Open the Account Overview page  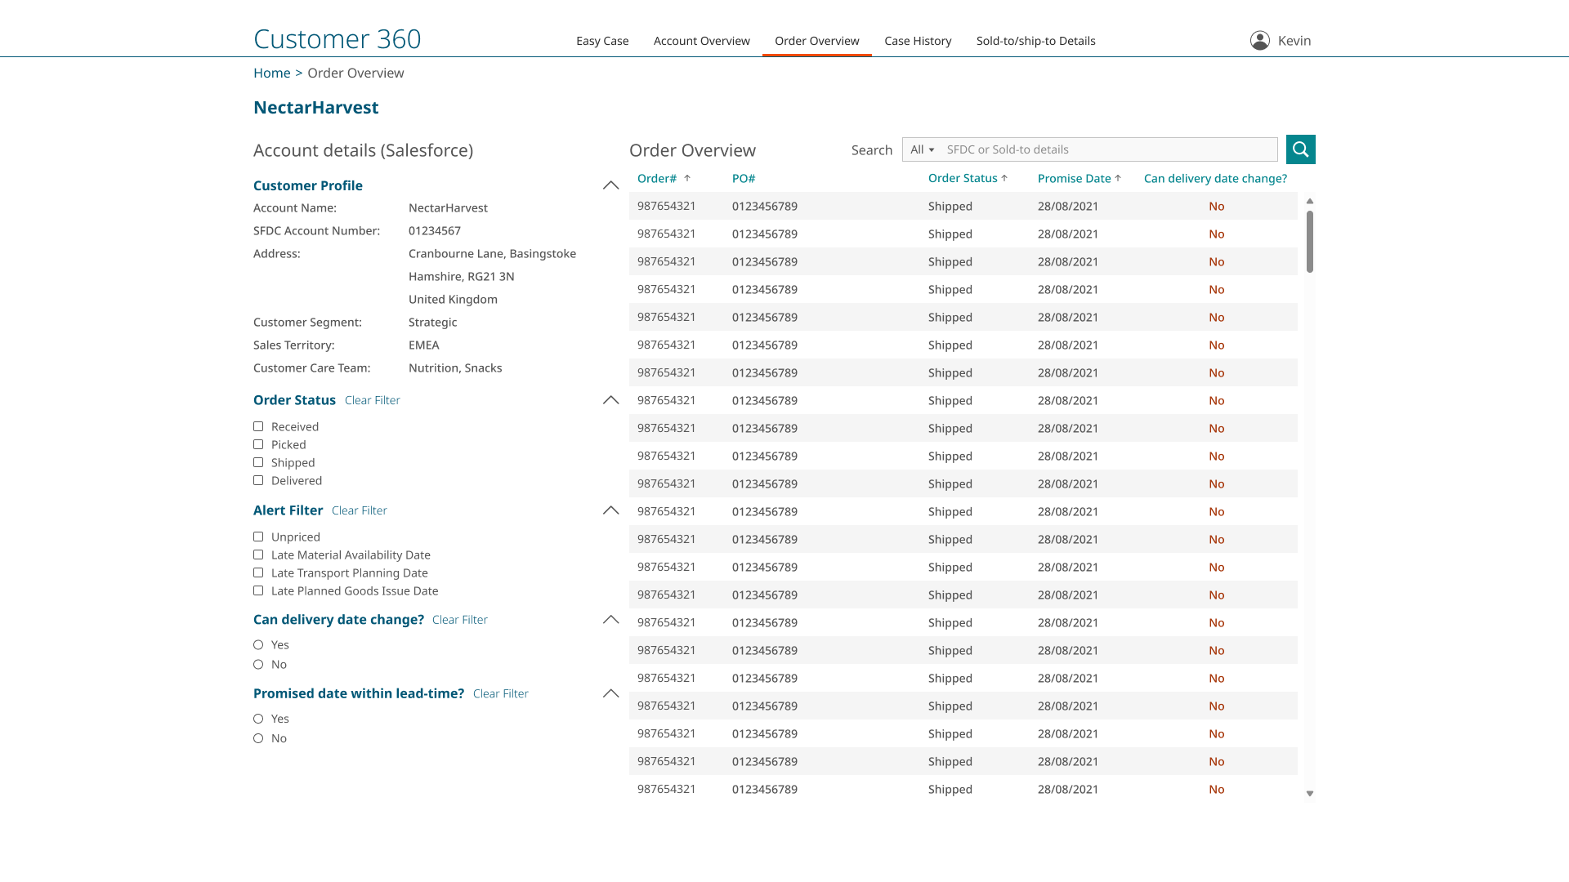(x=701, y=40)
